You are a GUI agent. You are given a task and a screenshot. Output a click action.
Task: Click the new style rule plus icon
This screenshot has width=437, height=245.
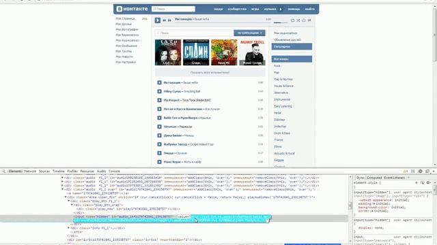point(417,183)
